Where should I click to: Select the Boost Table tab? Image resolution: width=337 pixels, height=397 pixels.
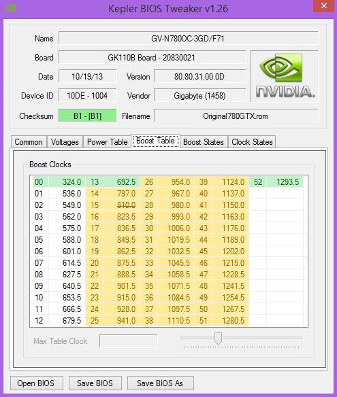[x=155, y=141]
